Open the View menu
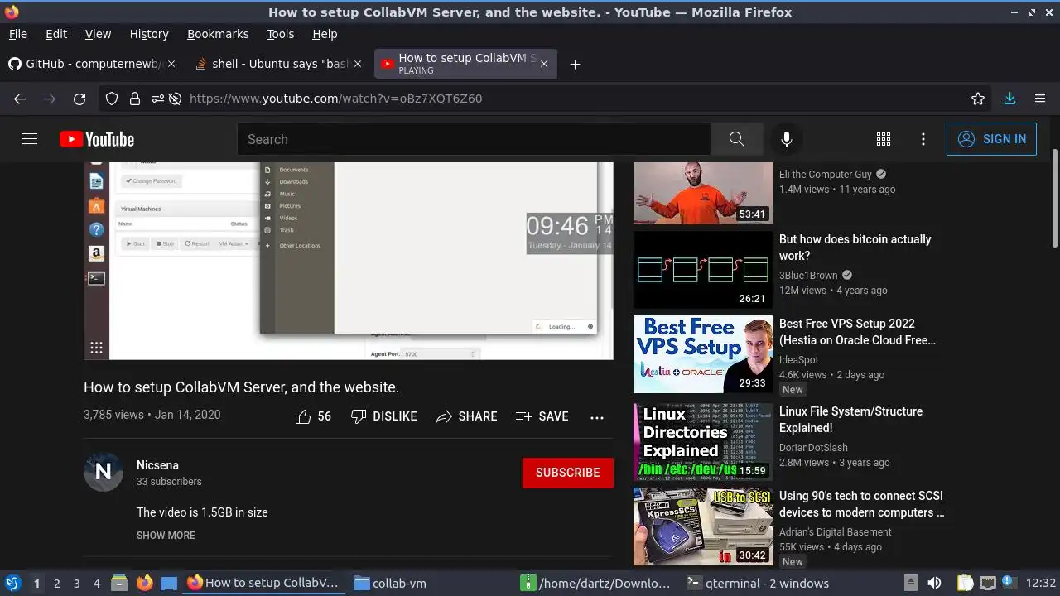The width and height of the screenshot is (1060, 596). point(98,34)
